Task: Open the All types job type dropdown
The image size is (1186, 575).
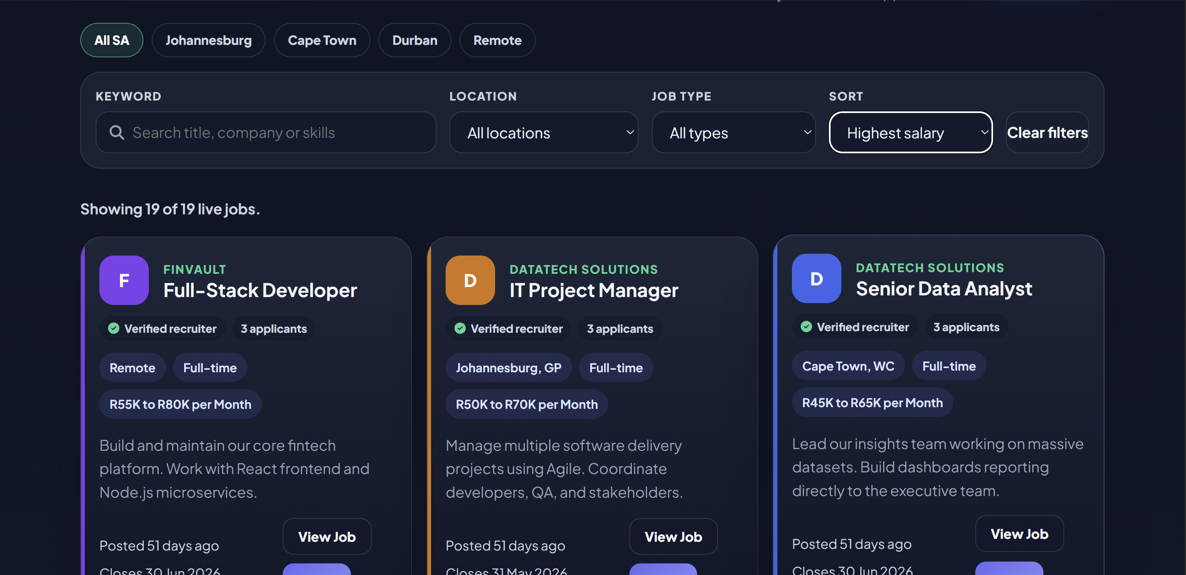Action: click(x=733, y=133)
